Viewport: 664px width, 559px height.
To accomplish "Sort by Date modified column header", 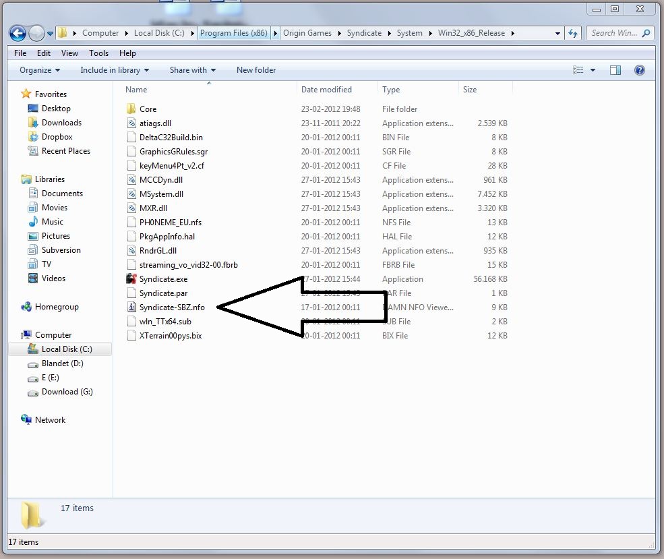I will [x=326, y=90].
